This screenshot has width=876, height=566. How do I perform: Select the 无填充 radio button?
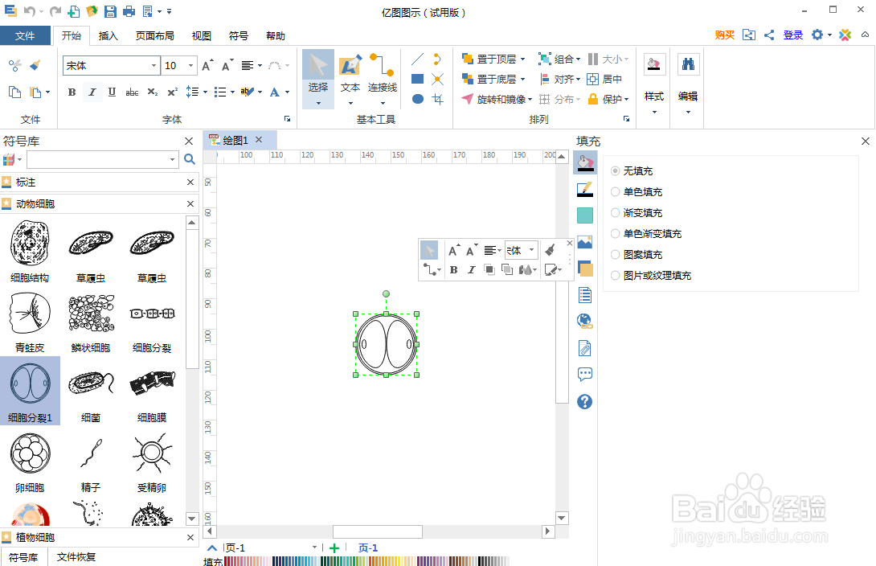pos(615,170)
